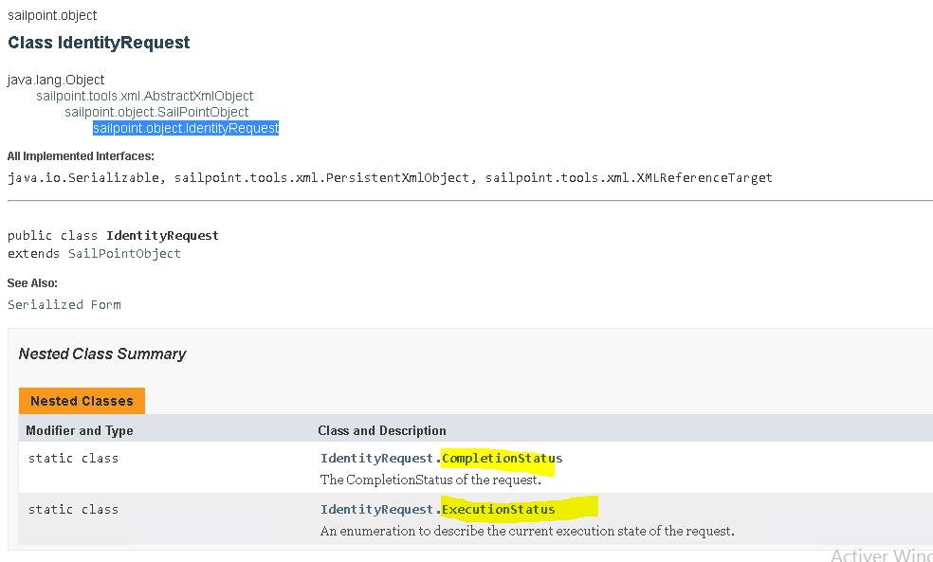Click the highlighted sailpoint.object.IdentityRequest text
This screenshot has width=933, height=562.
tap(185, 128)
